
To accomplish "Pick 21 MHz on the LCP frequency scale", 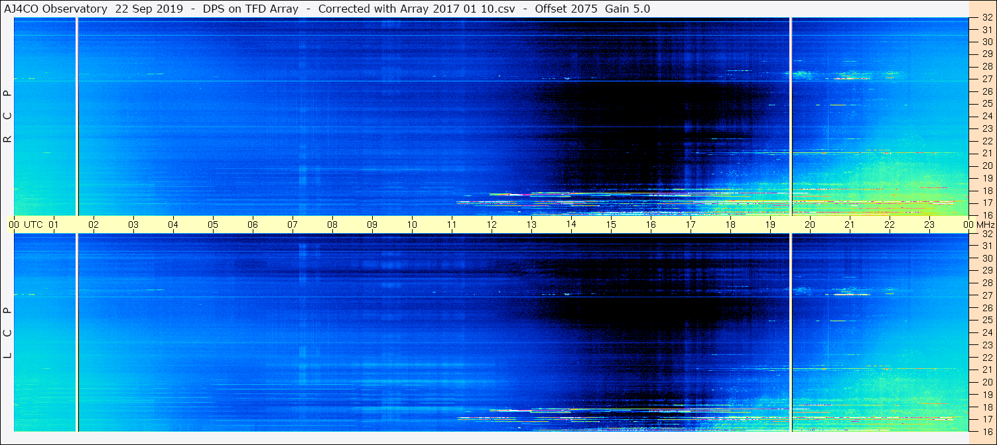I will 986,370.
